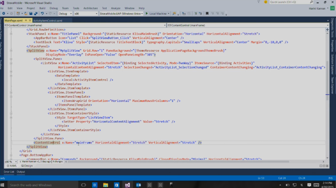Open the Project menu
Image resolution: width=336 pixels, height=188 pixels.
[31, 8]
